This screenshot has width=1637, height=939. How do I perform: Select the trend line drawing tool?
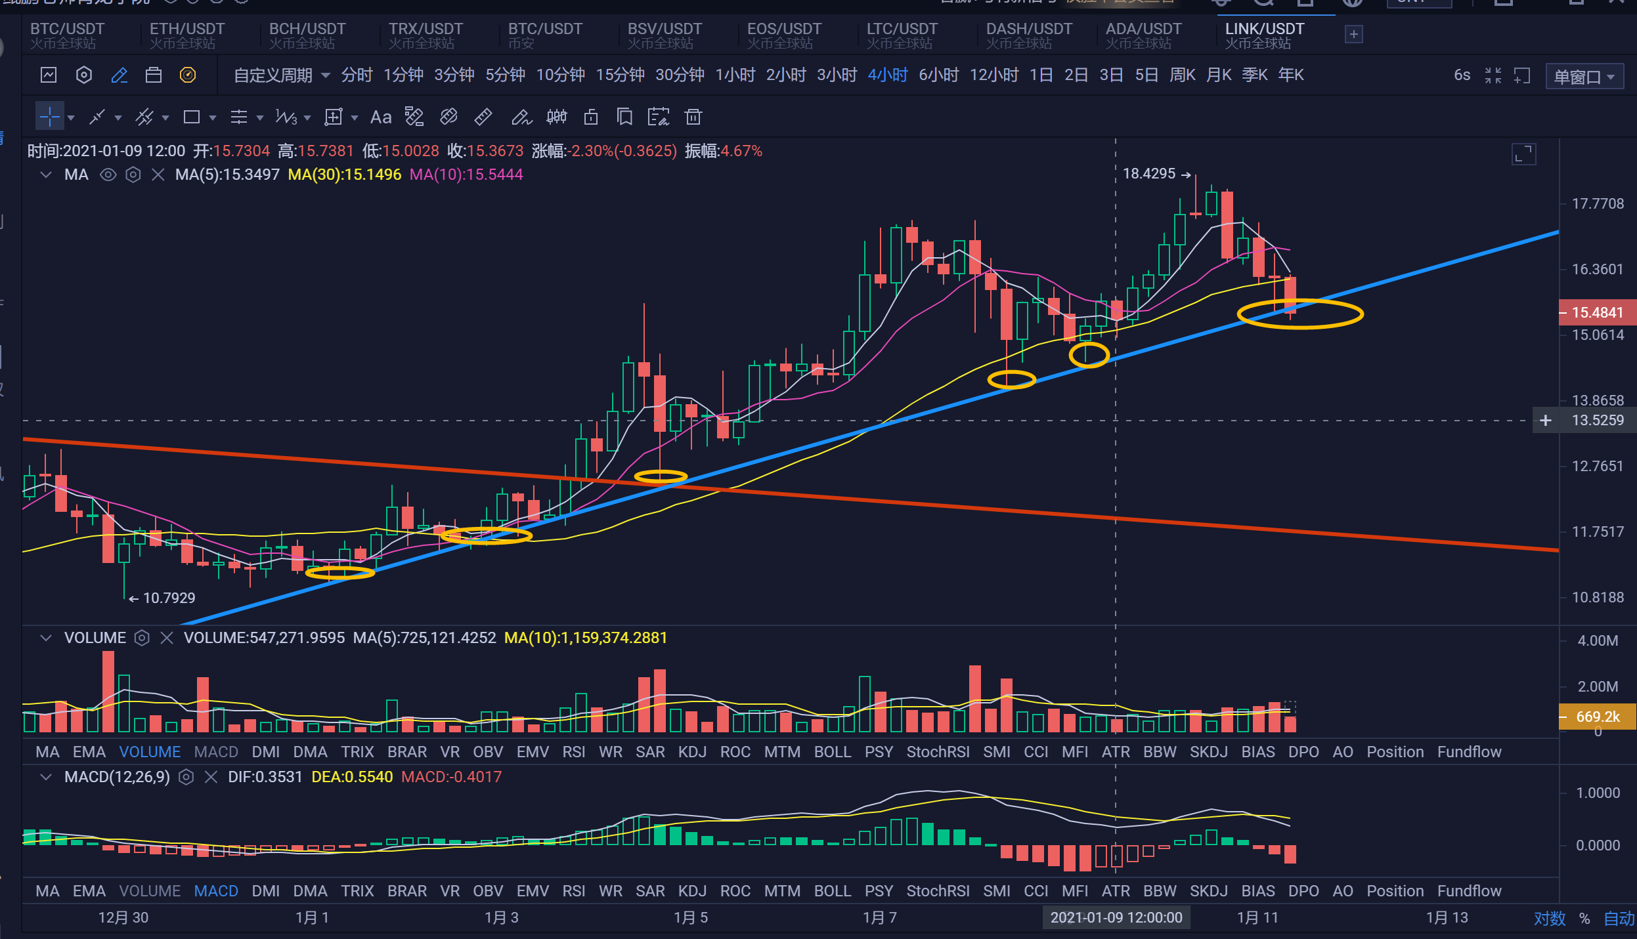[97, 117]
